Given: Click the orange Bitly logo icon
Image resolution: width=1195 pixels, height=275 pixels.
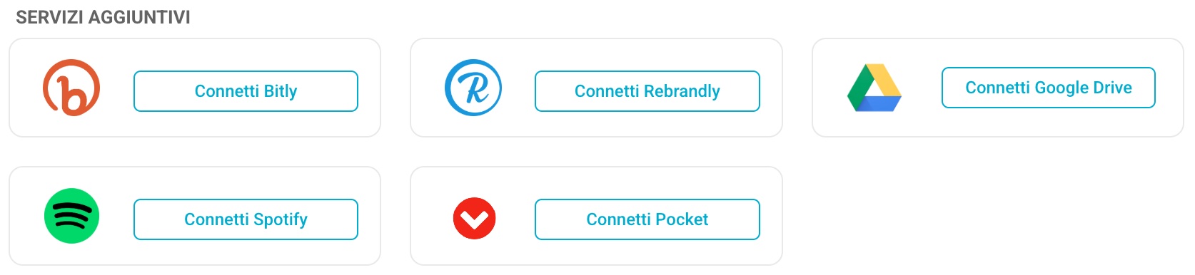Looking at the screenshot, I should click(x=71, y=88).
